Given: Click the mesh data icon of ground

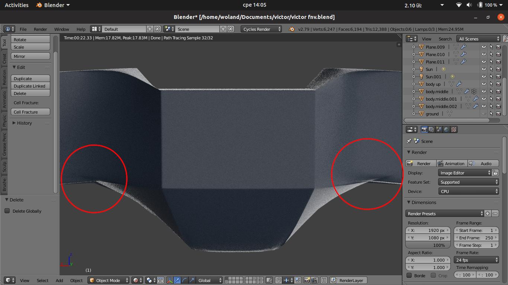Looking at the screenshot, I should pos(449,114).
